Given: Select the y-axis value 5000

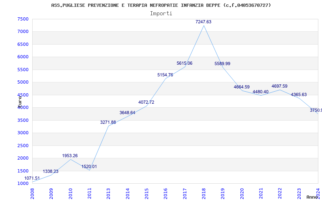Looking at the screenshot, I should coord(23,82).
